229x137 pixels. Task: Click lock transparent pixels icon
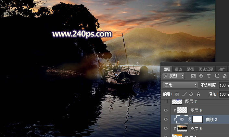(177, 94)
